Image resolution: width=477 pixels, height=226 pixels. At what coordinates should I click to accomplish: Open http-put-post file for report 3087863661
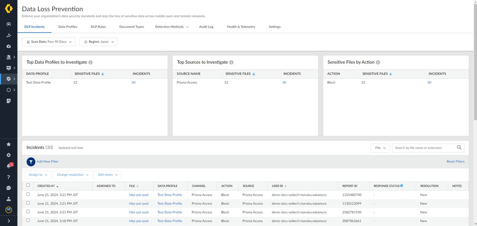(x=139, y=221)
